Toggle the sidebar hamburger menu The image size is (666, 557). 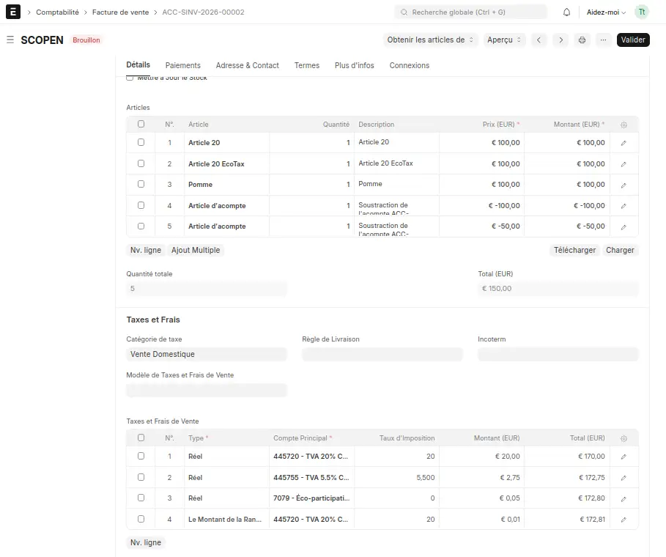pos(10,40)
